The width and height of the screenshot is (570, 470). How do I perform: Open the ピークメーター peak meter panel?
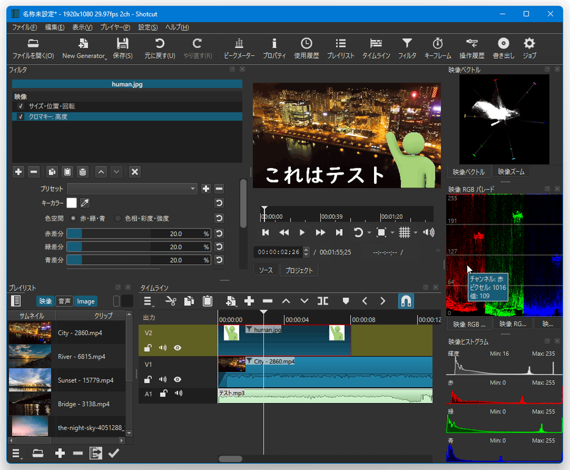[239, 48]
